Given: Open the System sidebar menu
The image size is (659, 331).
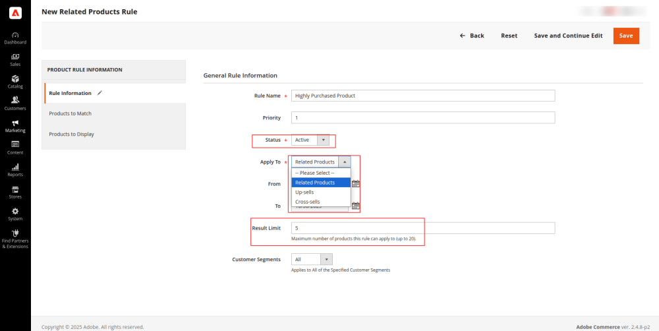Looking at the screenshot, I should [15, 214].
